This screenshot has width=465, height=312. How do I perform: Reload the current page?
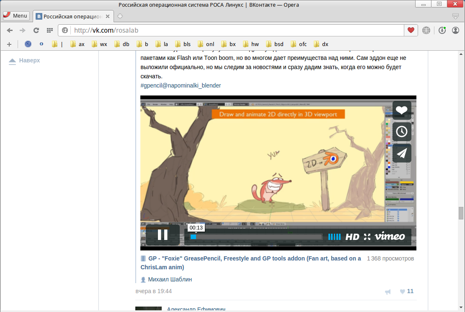[x=36, y=30]
